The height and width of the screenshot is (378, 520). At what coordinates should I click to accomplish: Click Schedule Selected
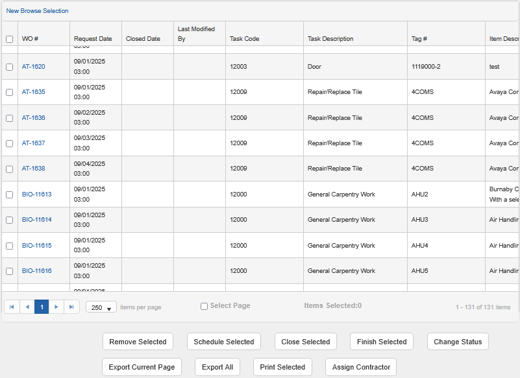click(x=223, y=341)
